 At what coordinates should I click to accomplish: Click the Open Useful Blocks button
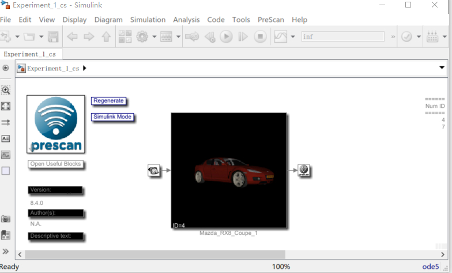pos(55,164)
